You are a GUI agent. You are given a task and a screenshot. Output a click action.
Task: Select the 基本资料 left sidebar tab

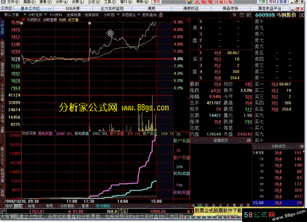coord(2,70)
